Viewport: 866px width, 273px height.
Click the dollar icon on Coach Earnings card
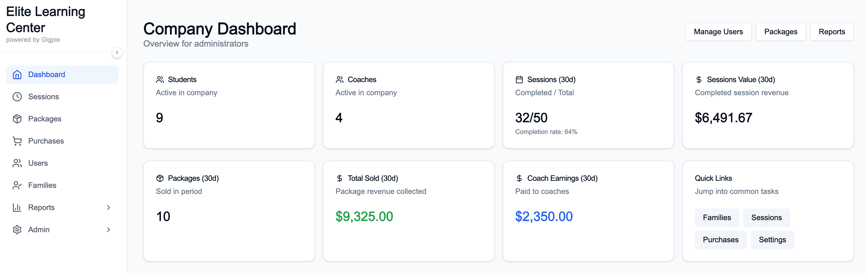(x=519, y=178)
